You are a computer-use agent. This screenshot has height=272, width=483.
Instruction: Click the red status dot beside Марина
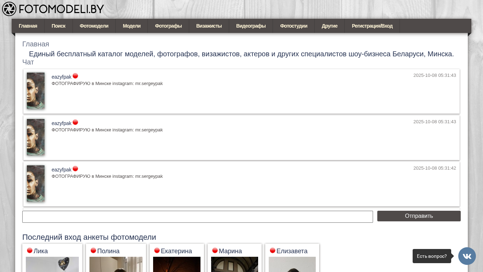pyautogui.click(x=215, y=250)
